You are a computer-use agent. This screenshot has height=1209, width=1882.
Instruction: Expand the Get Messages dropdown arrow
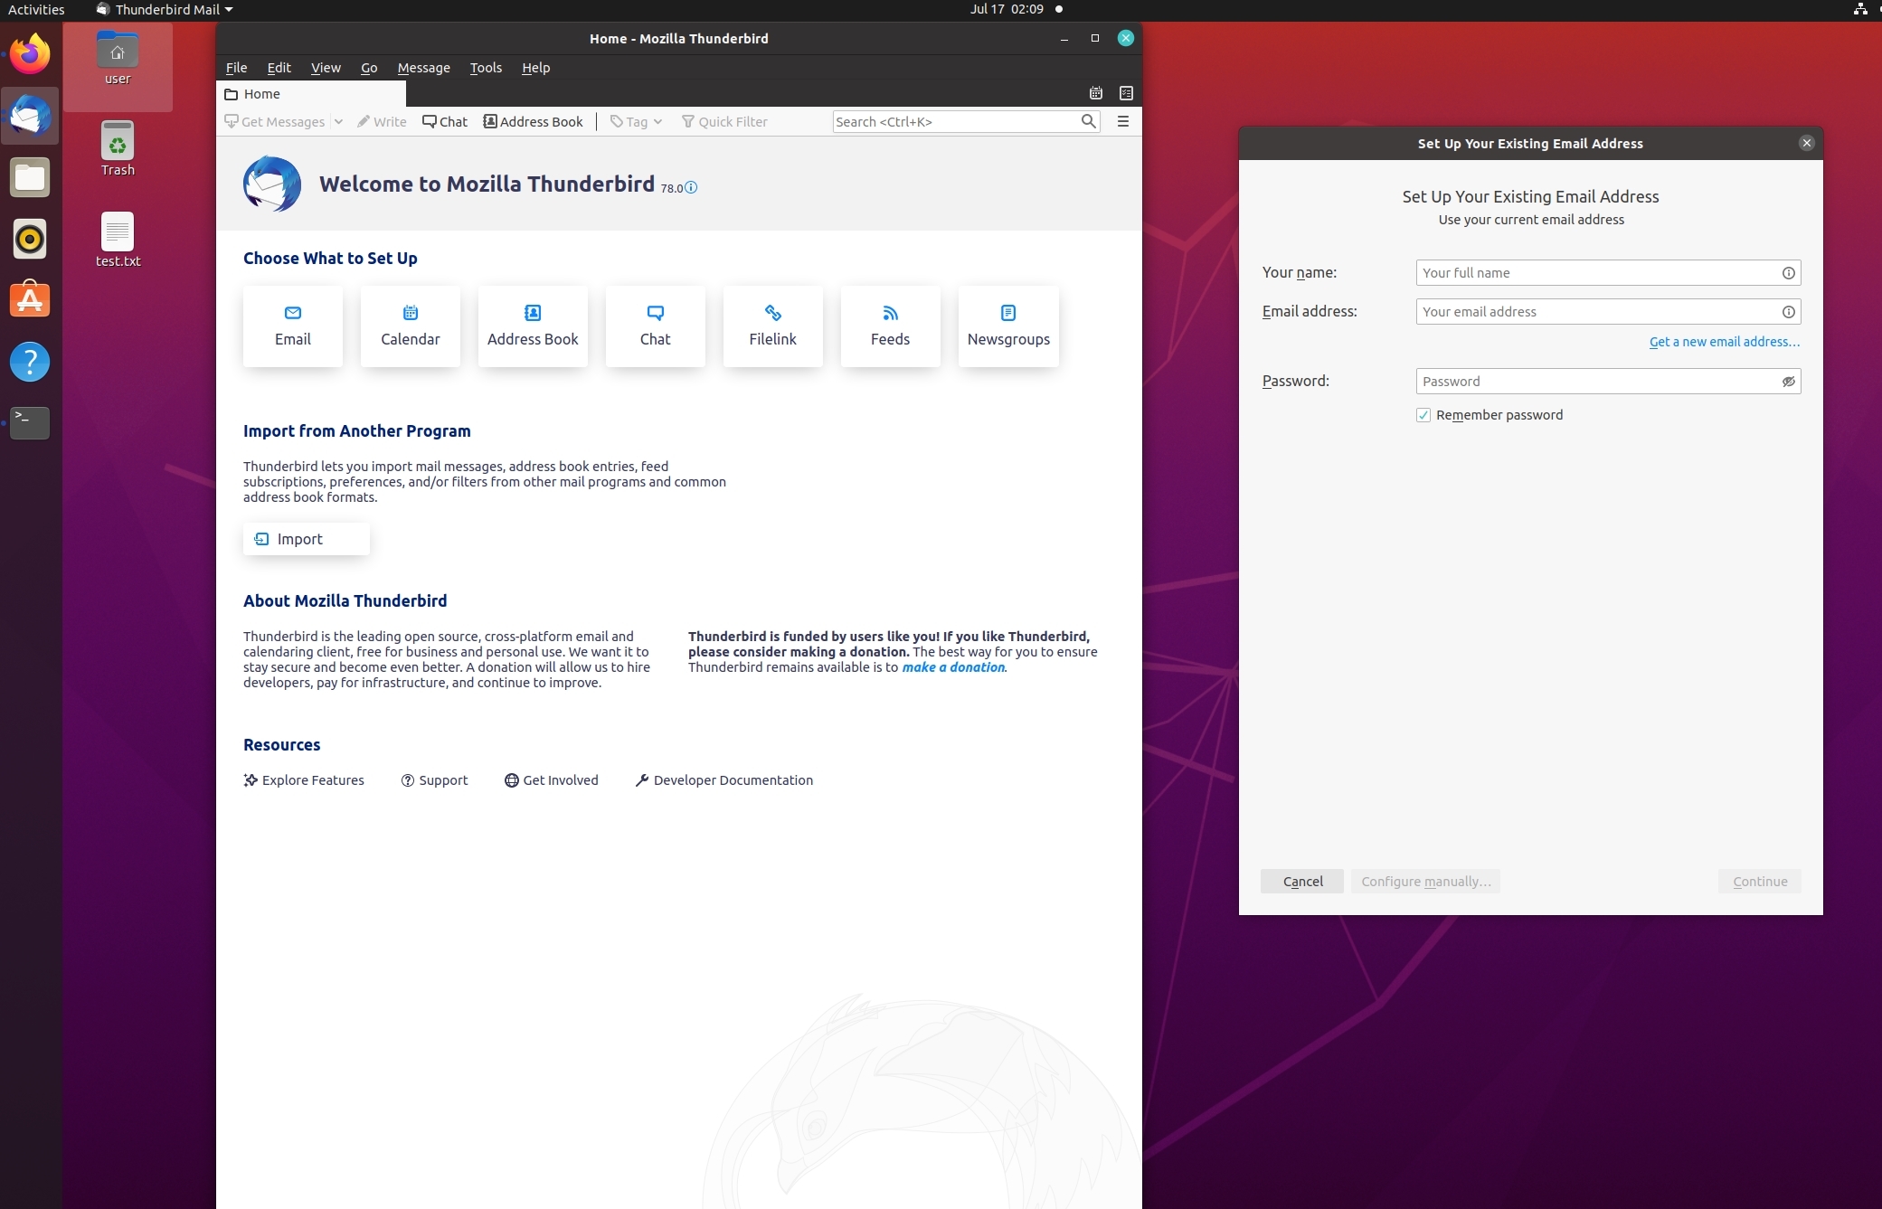pos(338,121)
